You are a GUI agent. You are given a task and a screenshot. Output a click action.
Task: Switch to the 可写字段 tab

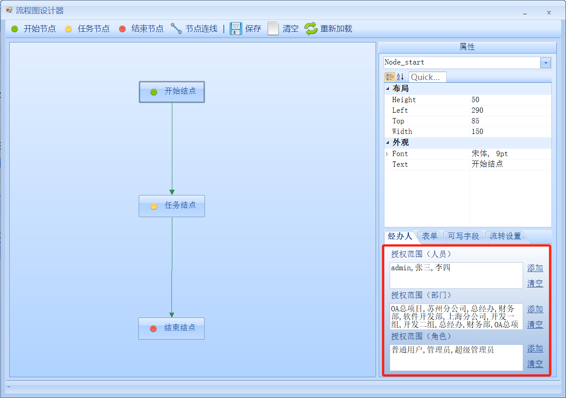point(463,237)
